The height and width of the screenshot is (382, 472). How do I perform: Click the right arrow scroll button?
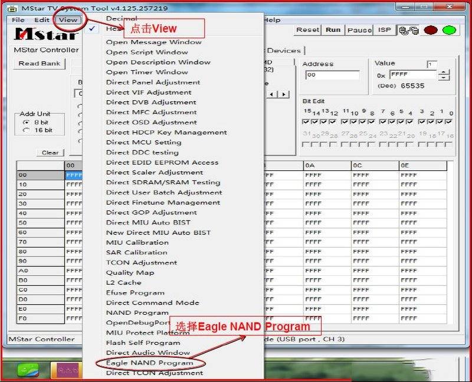tap(284, 94)
